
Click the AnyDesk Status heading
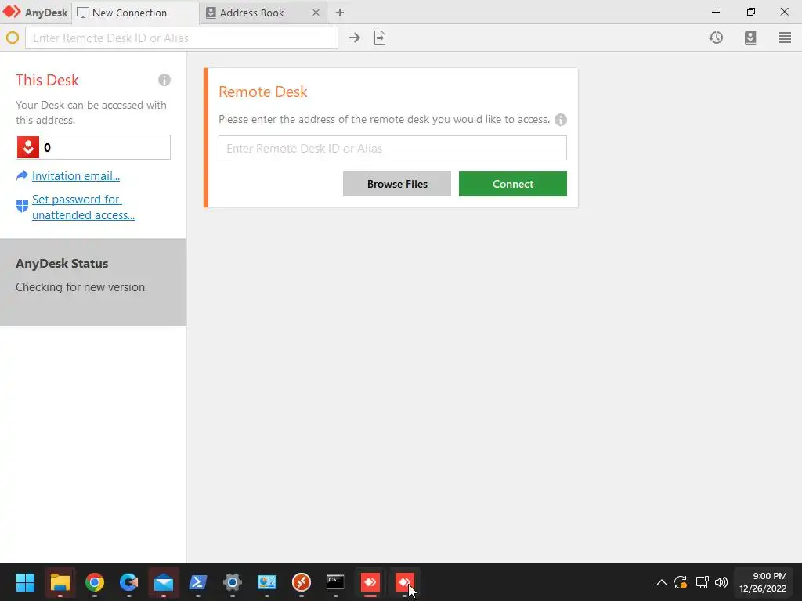tap(62, 264)
